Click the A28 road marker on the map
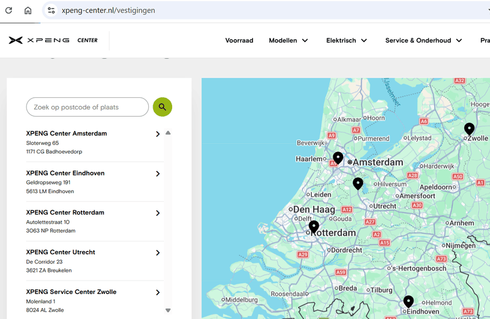The image size is (490, 319). [x=412, y=175]
